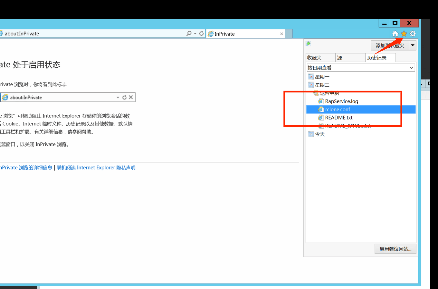The width and height of the screenshot is (438, 289).
Task: Click the search magnifier in address bar
Action: 189,34
